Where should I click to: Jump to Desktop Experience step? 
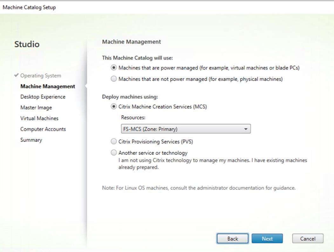pos(43,97)
